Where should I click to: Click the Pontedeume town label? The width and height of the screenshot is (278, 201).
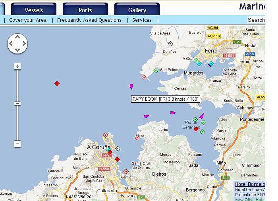click(x=252, y=119)
